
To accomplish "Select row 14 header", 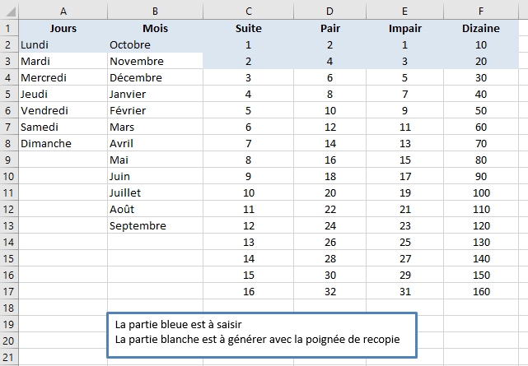I will click(x=8, y=242).
